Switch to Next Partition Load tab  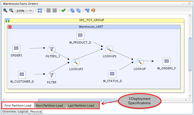click(x=50, y=106)
